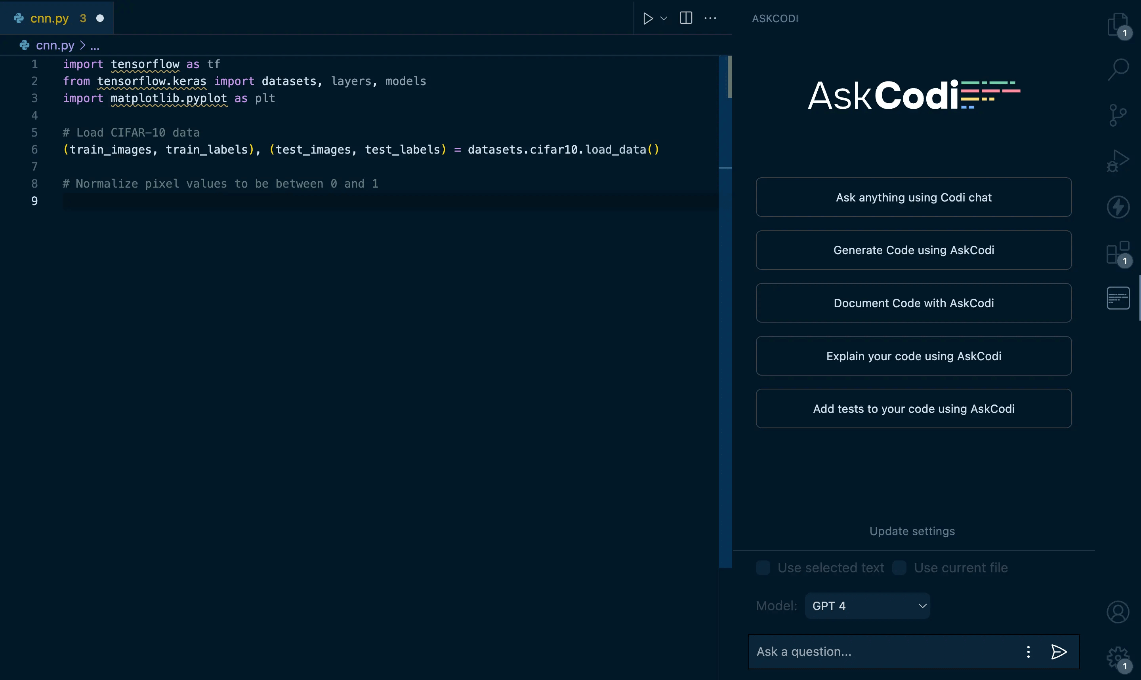
Task: Open the Accounts profile icon
Action: point(1118,612)
